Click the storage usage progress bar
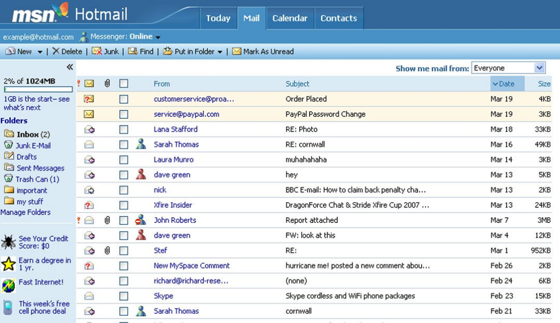The image size is (560, 323). point(38,90)
